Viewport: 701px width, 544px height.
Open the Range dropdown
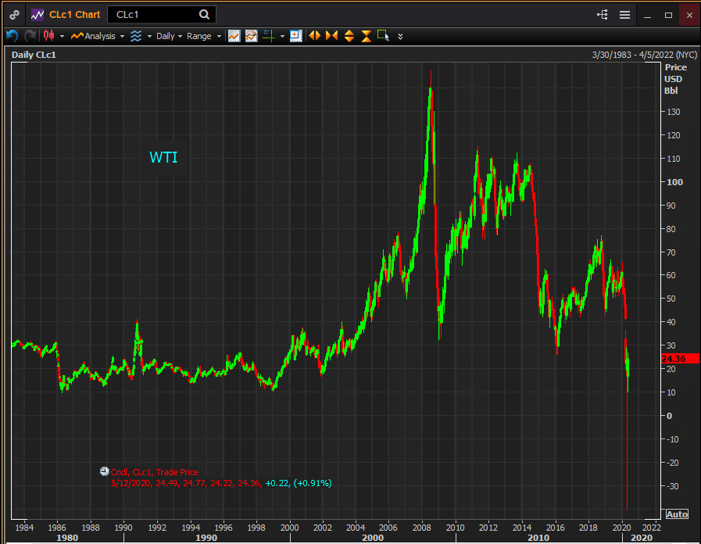pyautogui.click(x=204, y=36)
